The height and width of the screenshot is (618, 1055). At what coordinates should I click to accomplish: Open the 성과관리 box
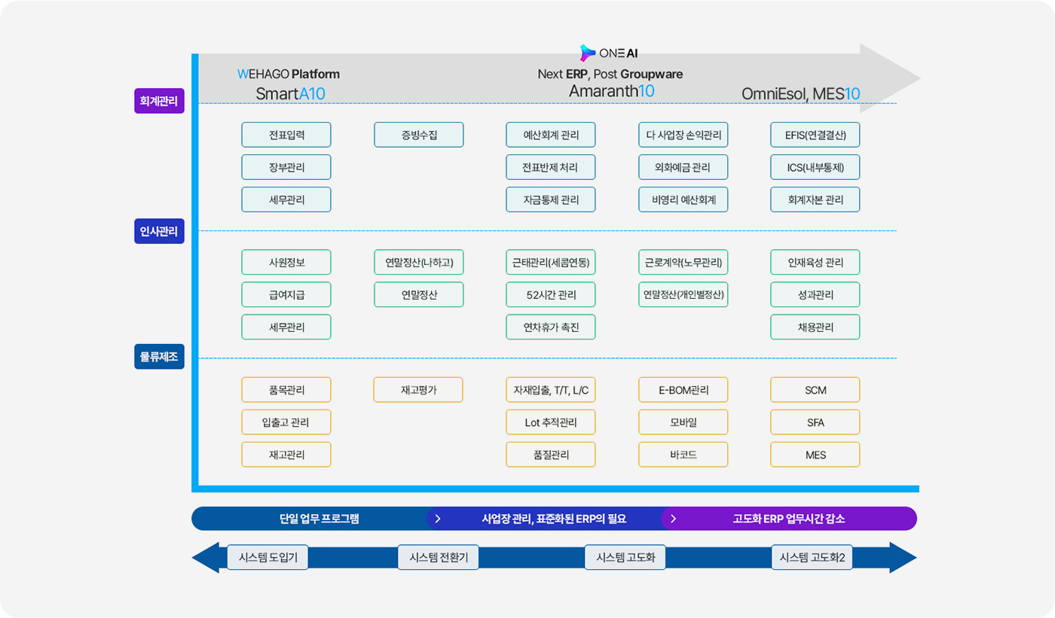[x=815, y=294]
